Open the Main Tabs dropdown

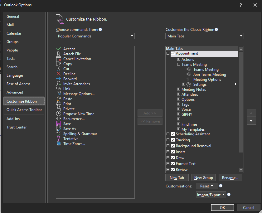(205, 36)
